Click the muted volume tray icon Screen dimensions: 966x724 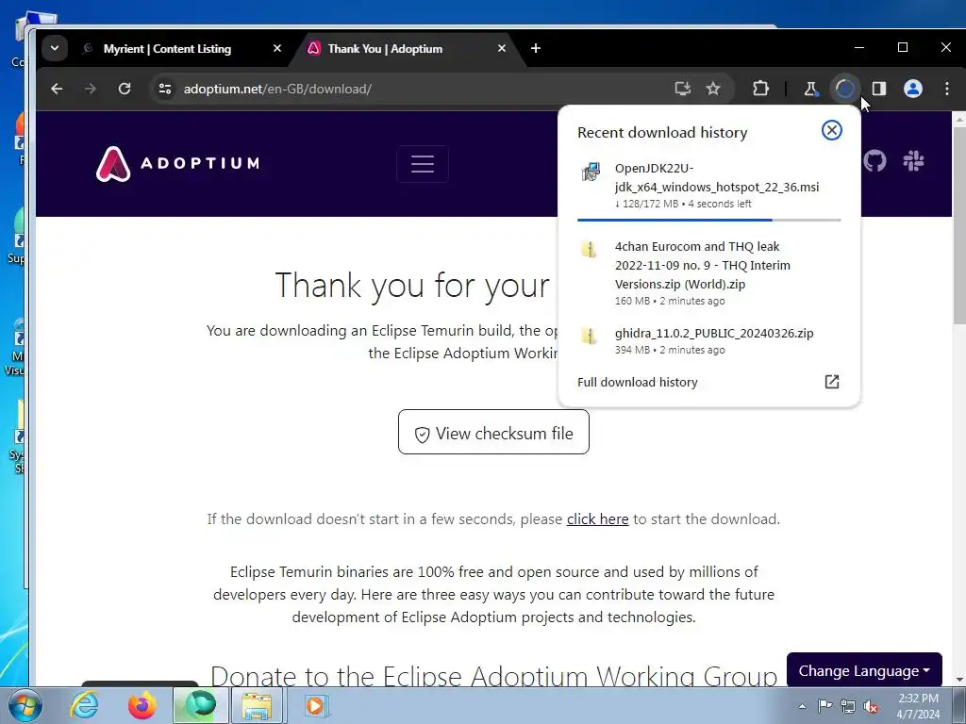click(x=871, y=706)
